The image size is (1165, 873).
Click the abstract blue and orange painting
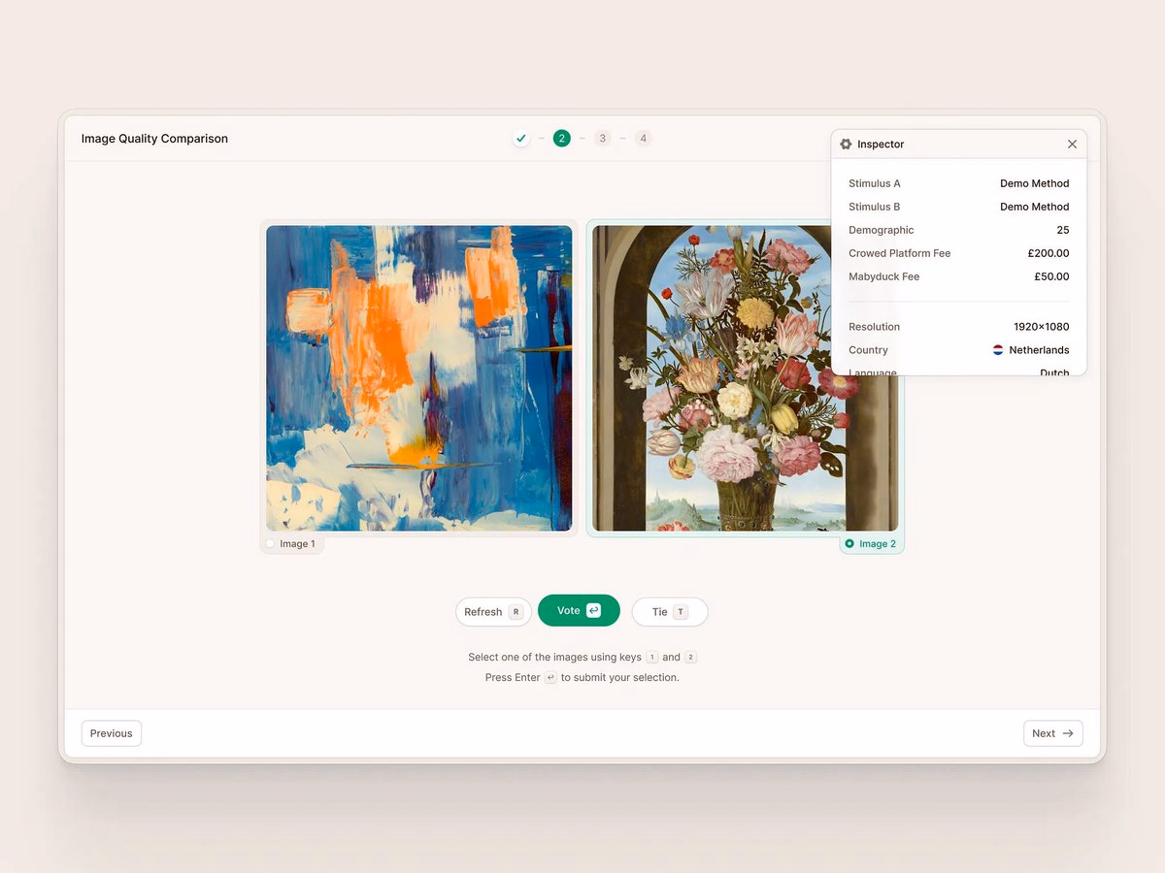tap(419, 378)
